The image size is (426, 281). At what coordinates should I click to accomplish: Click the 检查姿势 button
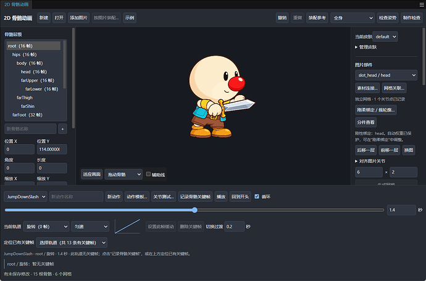tap(388, 18)
